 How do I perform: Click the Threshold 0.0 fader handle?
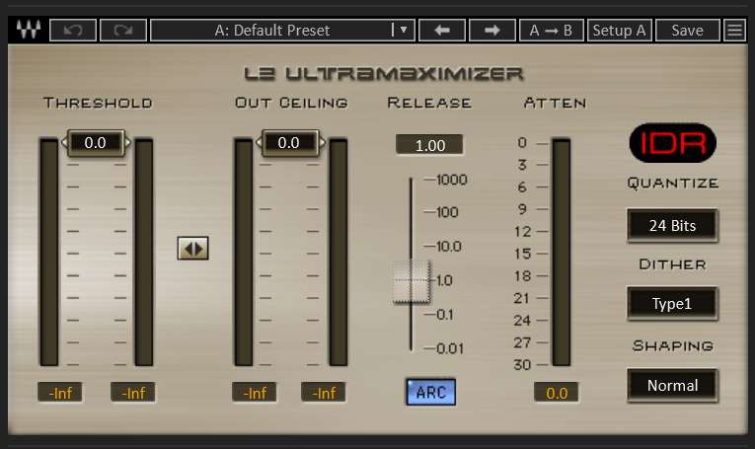coord(95,143)
